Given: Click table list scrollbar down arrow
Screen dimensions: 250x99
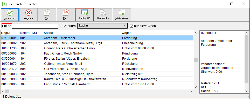Looking at the screenshot, I should 196,87.
